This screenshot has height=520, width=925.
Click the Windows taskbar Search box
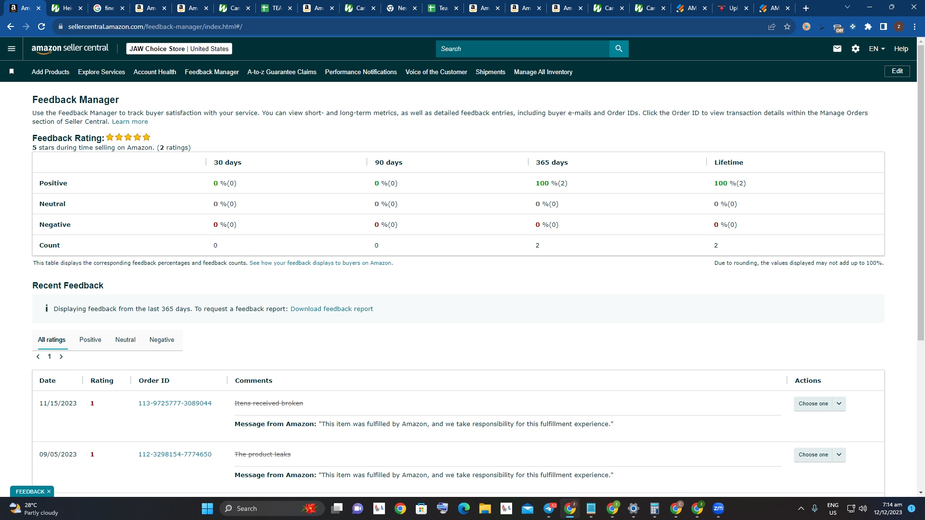tap(272, 508)
